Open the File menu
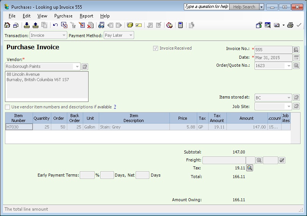This screenshot has width=307, height=216. [12, 16]
